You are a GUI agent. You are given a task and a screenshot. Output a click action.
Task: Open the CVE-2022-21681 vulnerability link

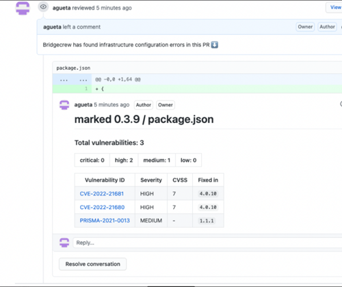pyautogui.click(x=102, y=193)
